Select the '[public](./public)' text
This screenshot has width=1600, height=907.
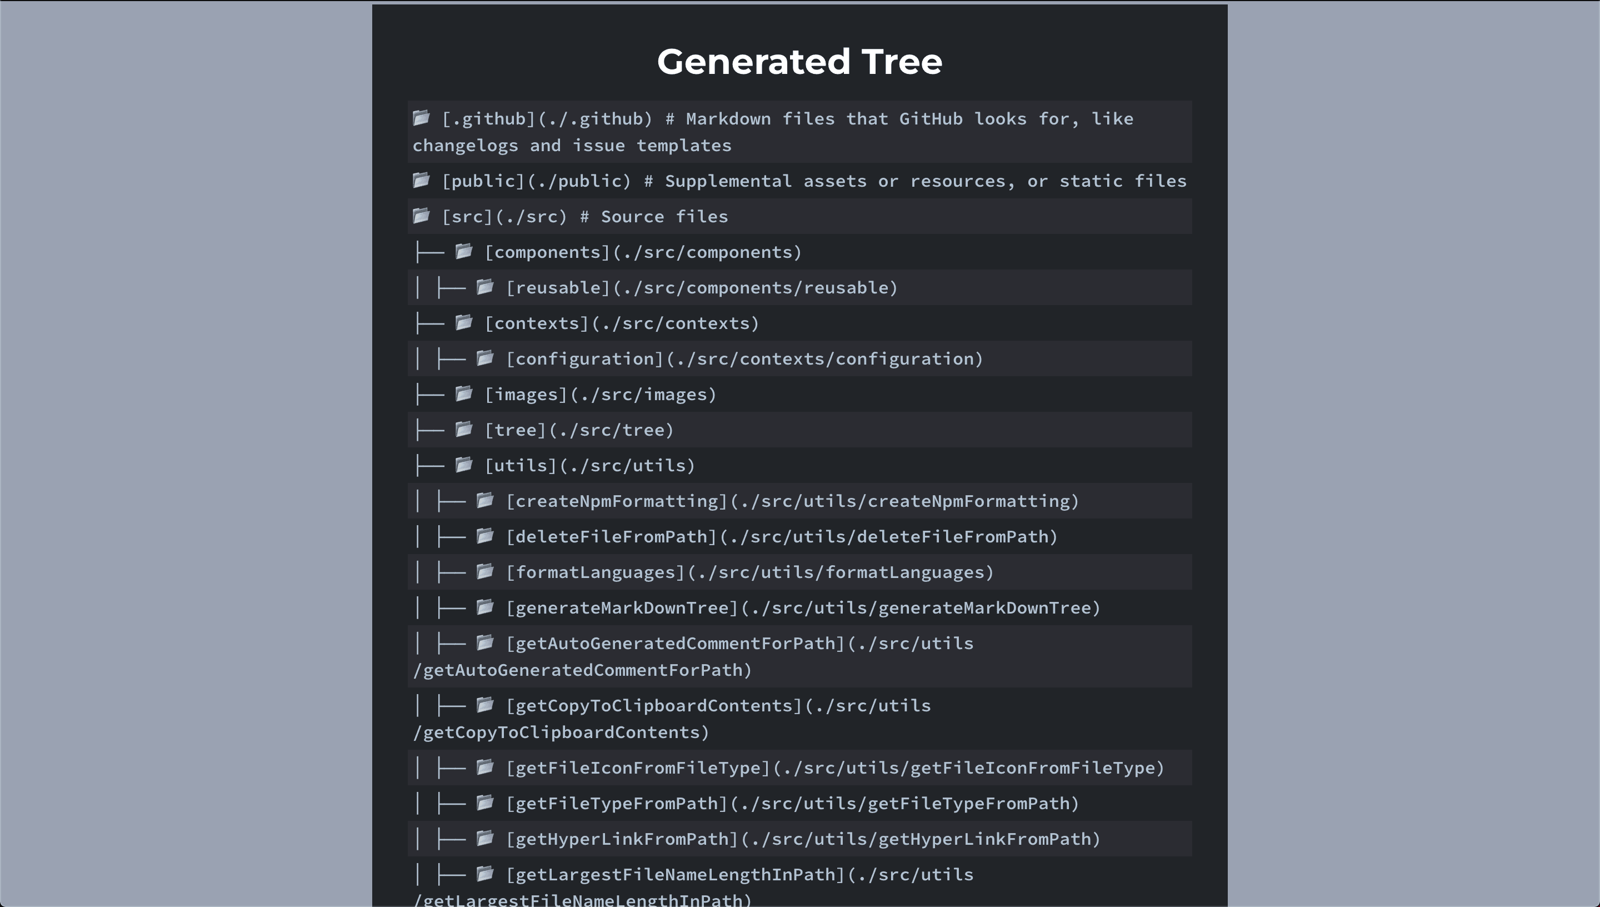tap(537, 181)
